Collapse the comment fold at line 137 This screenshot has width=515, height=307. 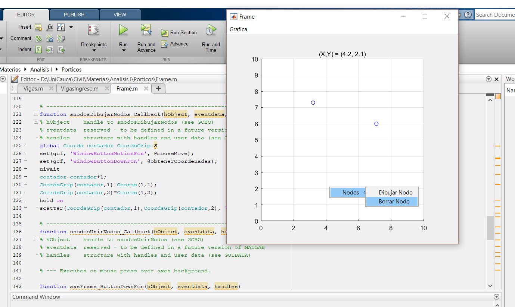point(36,239)
